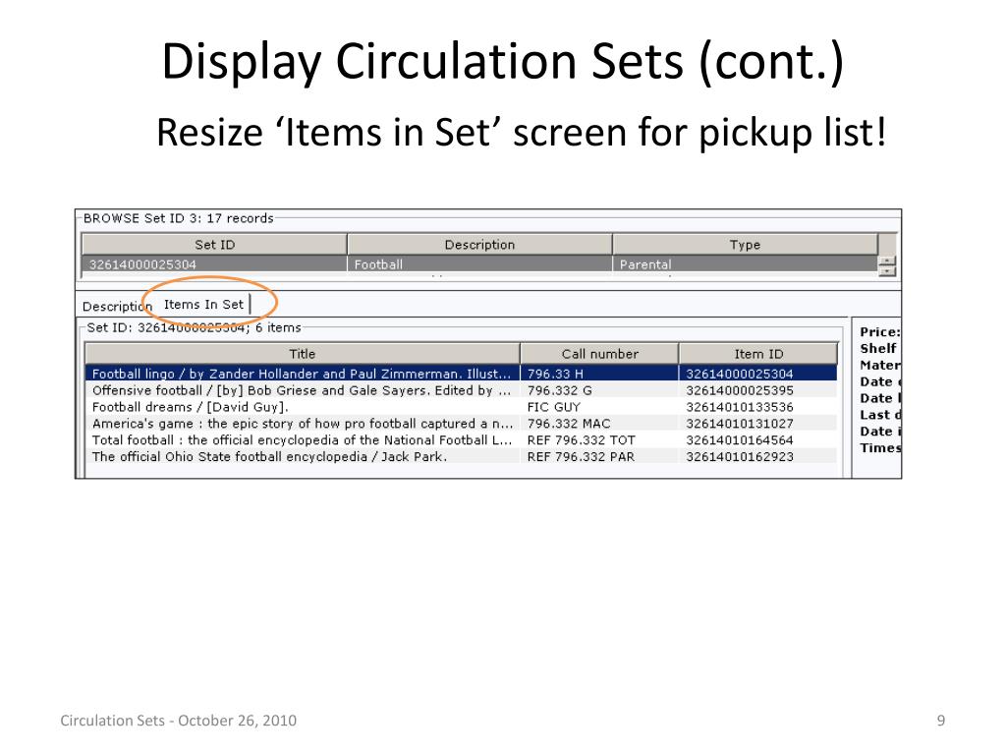Click item ID 32614000025304 in items list
The image size is (1006, 755).
[x=757, y=374]
